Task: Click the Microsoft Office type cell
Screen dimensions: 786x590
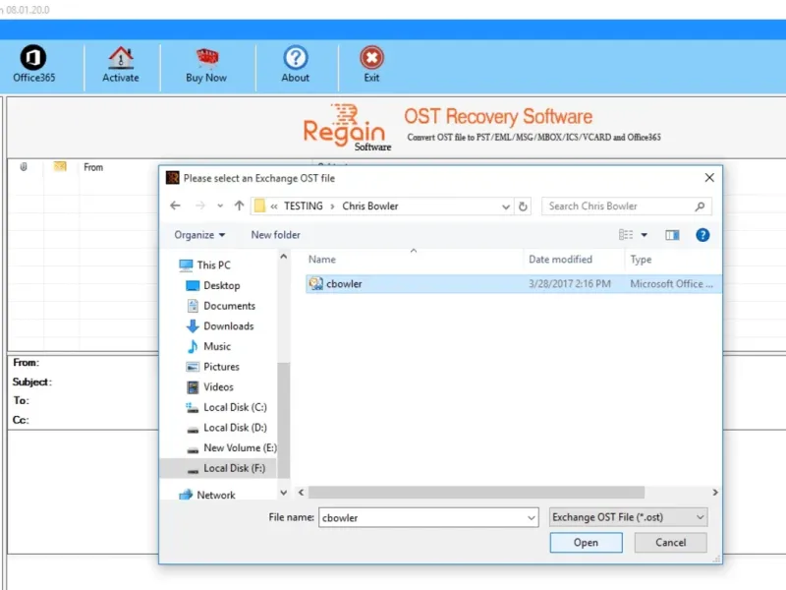Action: pos(671,284)
